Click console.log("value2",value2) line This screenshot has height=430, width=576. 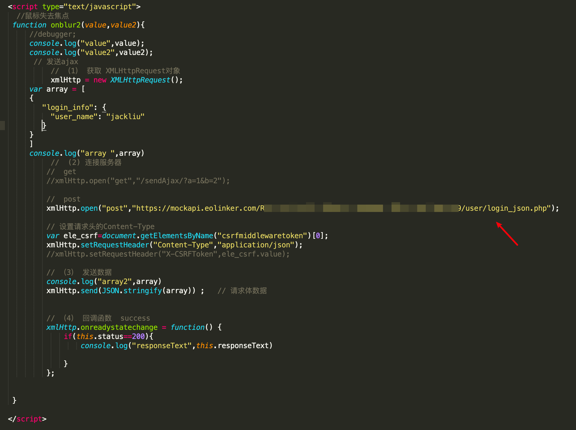point(91,52)
